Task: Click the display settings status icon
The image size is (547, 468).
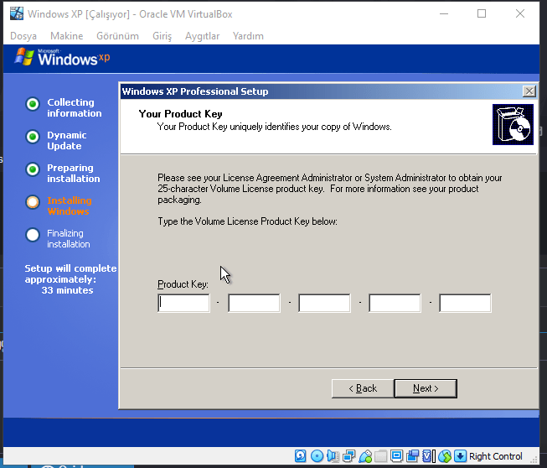Action: (397, 456)
